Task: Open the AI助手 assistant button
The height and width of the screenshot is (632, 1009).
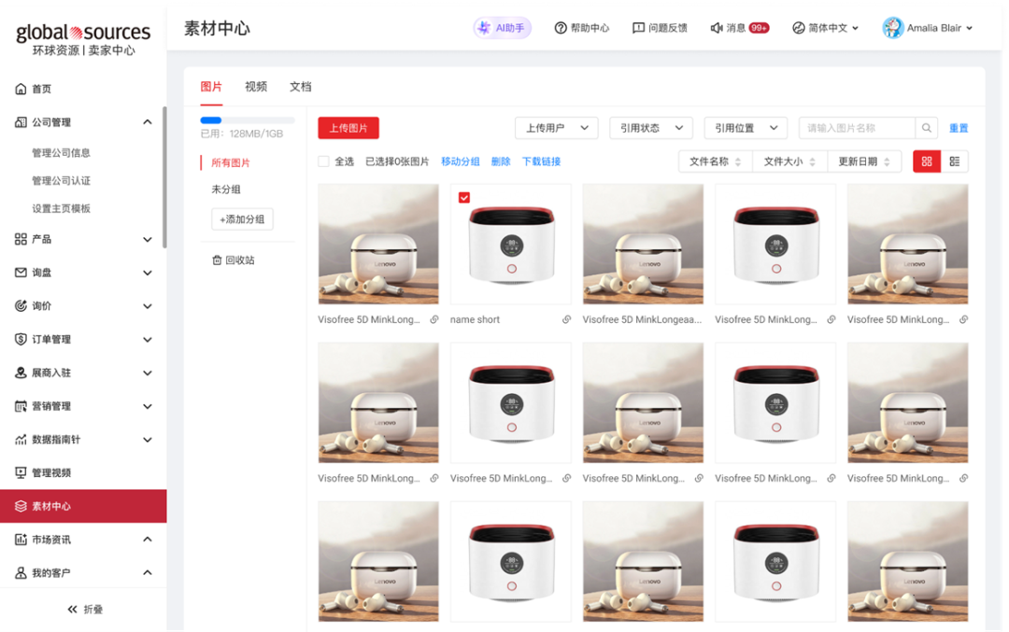Action: (502, 28)
